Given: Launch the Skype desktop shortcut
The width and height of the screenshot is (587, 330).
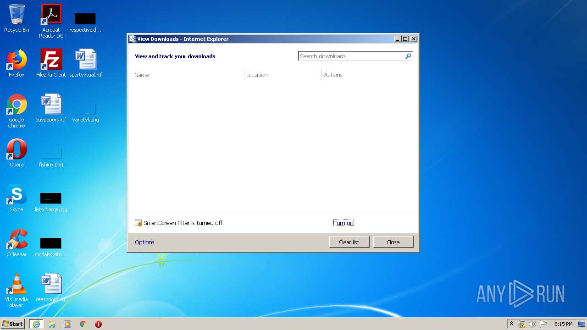Looking at the screenshot, I should (x=17, y=198).
